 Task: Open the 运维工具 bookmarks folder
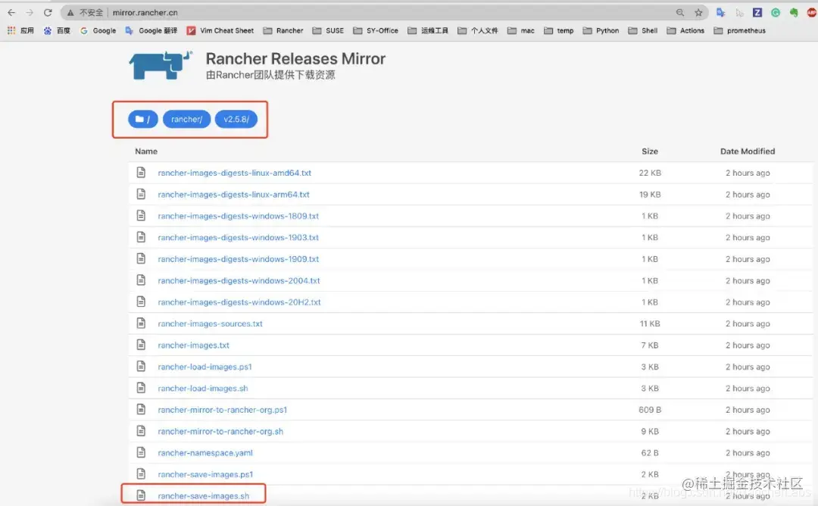tap(428, 31)
